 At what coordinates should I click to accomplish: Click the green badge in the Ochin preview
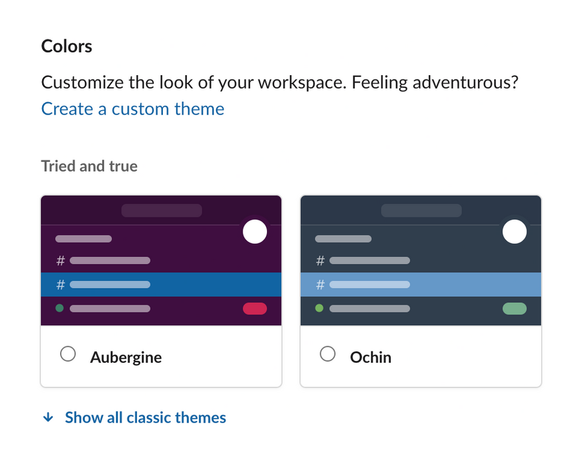click(x=514, y=309)
